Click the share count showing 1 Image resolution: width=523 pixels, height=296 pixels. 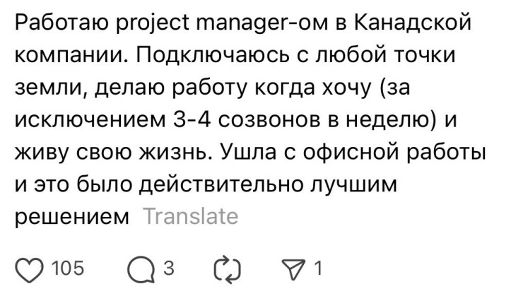(318, 268)
